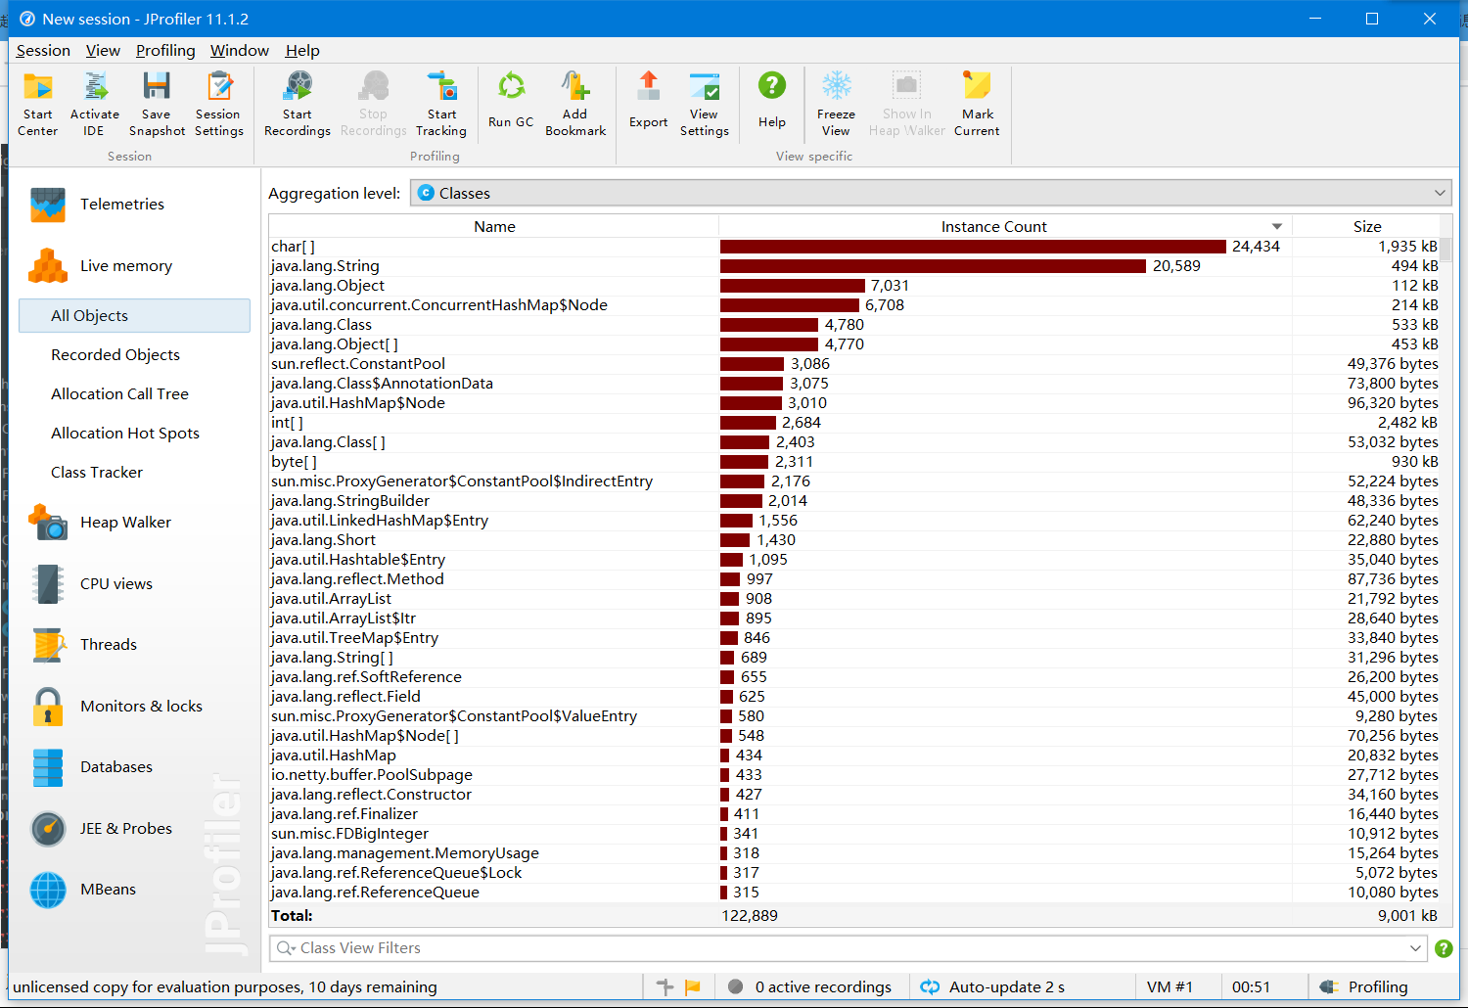Sort the table by Size column
Screen dimensions: 1468x1008
[1367, 226]
